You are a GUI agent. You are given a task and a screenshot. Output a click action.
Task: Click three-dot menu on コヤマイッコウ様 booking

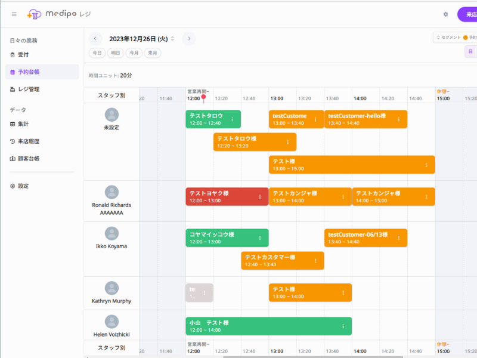click(x=260, y=238)
